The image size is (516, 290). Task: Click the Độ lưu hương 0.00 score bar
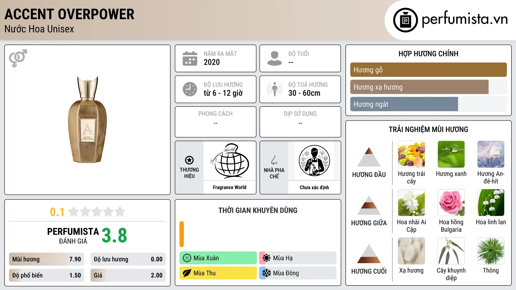pyautogui.click(x=128, y=259)
